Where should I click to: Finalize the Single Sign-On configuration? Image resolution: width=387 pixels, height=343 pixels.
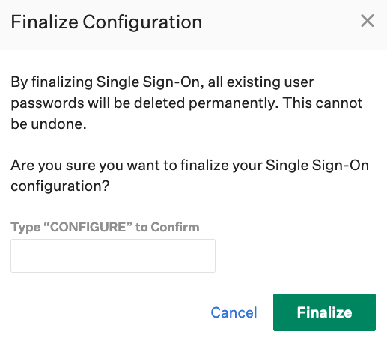tap(324, 312)
